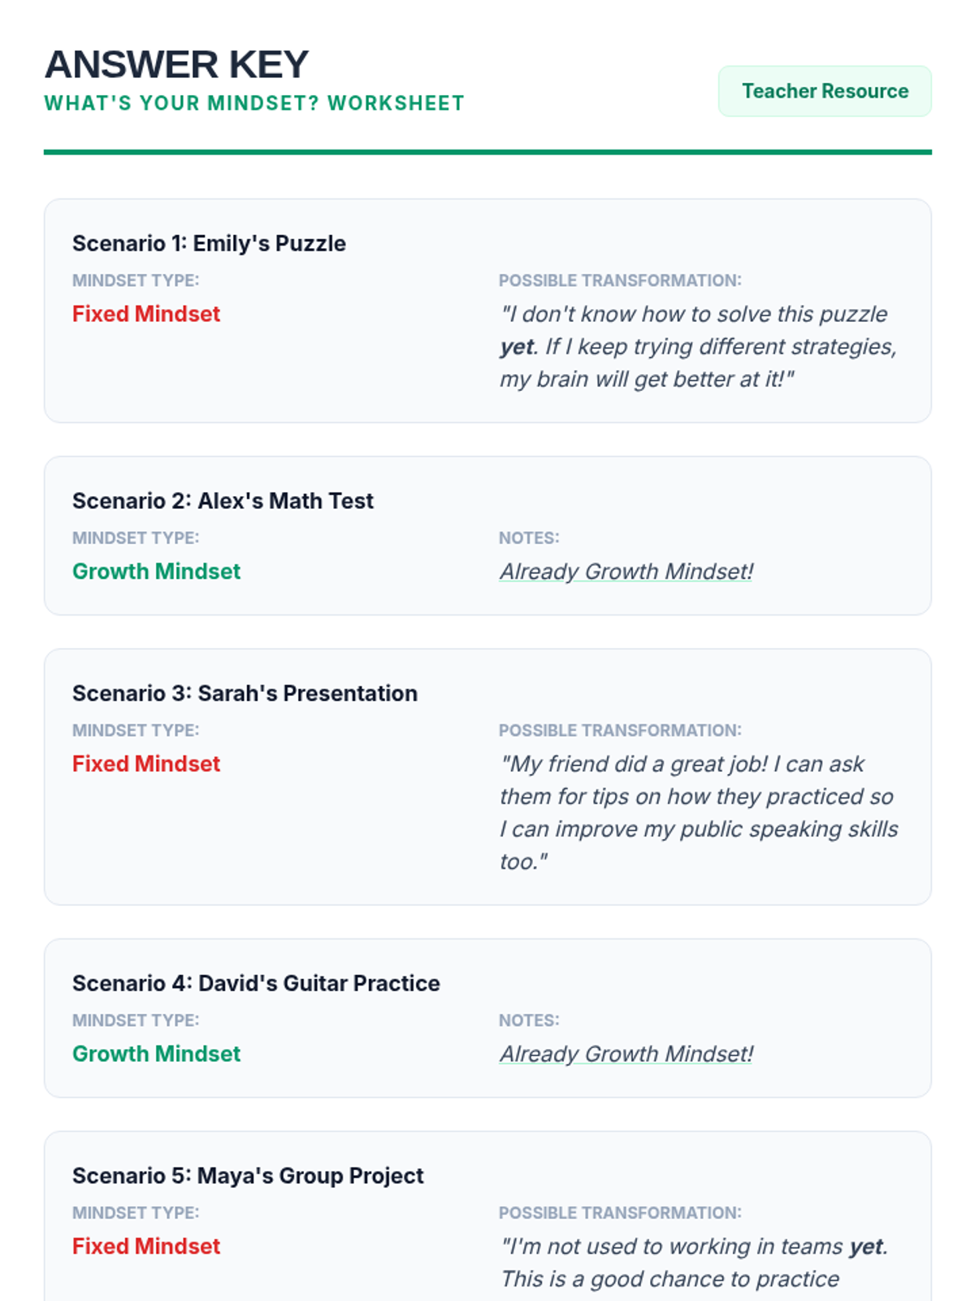The height and width of the screenshot is (1301, 975).
Task: Click the Teacher Resource badge
Action: click(x=825, y=91)
